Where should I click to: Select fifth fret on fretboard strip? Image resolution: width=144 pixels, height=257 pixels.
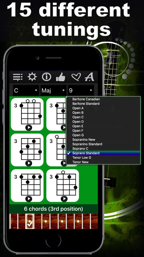click(46, 221)
